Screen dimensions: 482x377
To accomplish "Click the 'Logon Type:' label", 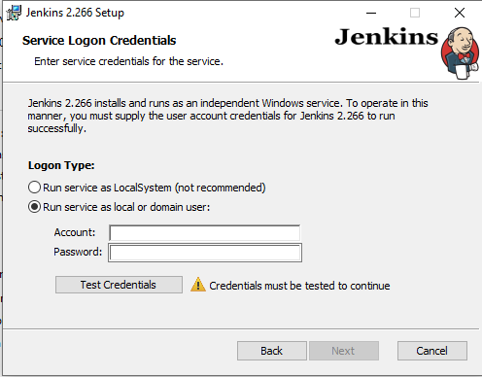I will [x=61, y=165].
